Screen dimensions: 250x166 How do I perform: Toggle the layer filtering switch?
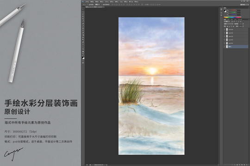244,21
